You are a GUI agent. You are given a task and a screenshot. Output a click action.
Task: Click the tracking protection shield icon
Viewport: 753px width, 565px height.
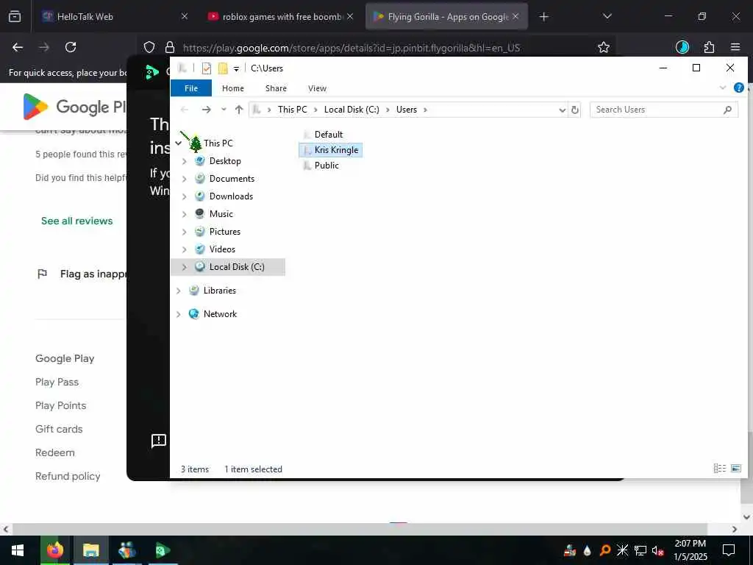tap(149, 47)
